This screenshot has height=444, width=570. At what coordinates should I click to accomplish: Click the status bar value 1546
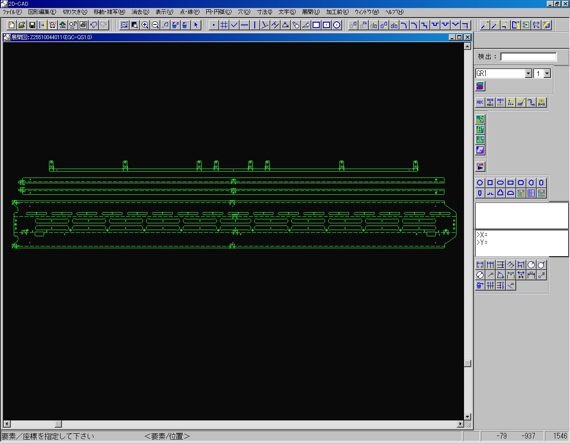pyautogui.click(x=560, y=436)
